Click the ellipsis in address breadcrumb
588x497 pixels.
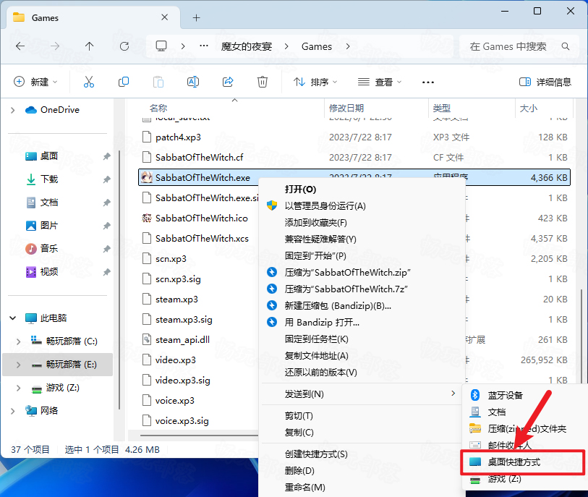[x=204, y=46]
